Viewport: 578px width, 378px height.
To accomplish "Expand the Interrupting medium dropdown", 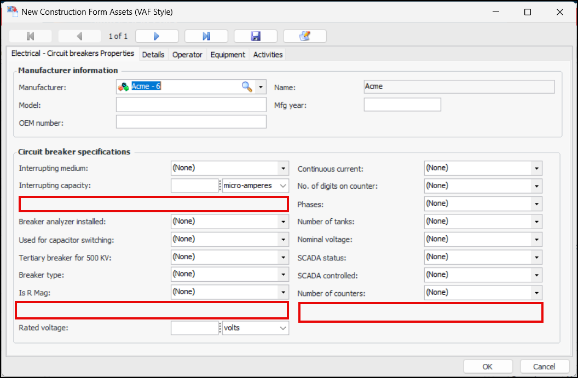I will [x=283, y=168].
